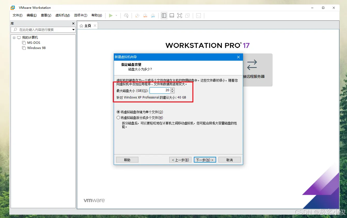Open the 虚拟机(M) menu
The width and height of the screenshot is (347, 218).
(63, 15)
